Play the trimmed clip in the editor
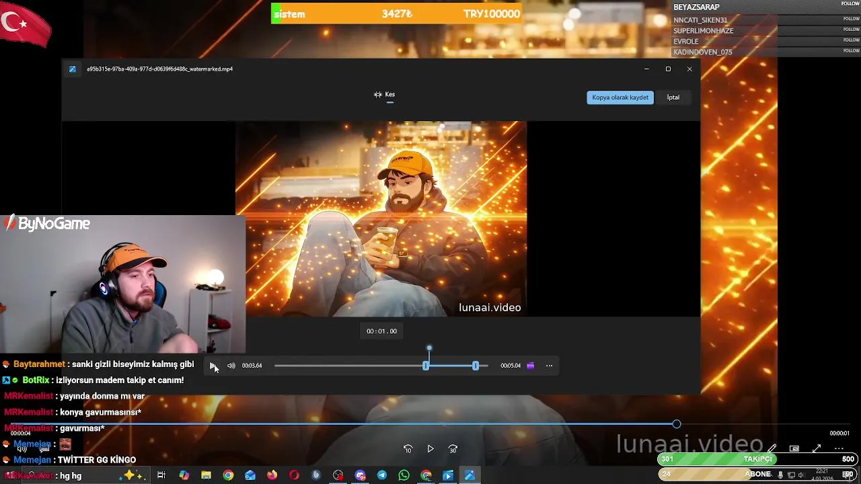This screenshot has height=484, width=861. click(213, 366)
